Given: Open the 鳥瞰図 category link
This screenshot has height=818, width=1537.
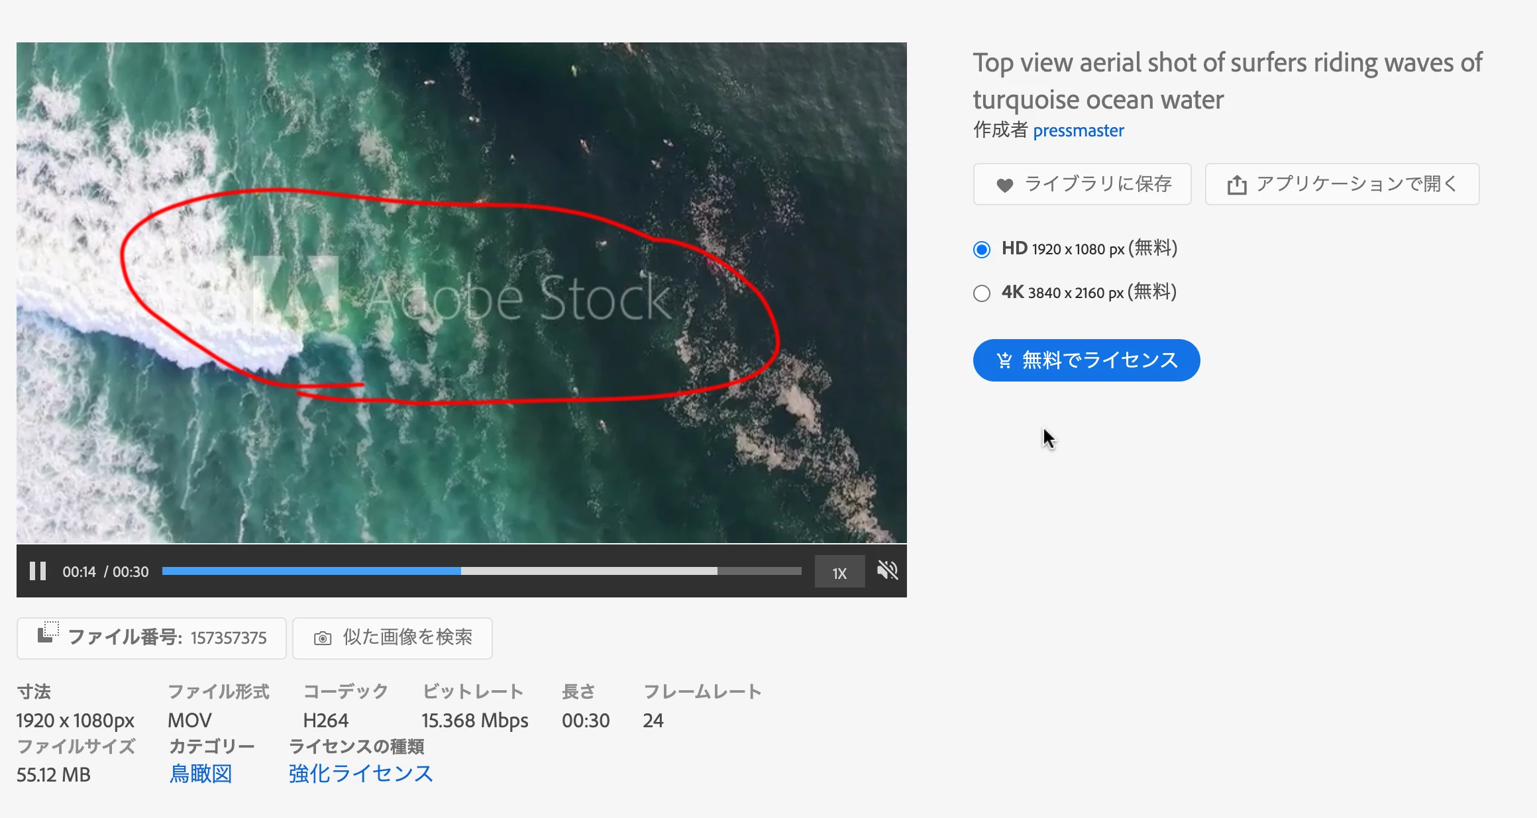Looking at the screenshot, I should [x=200, y=774].
